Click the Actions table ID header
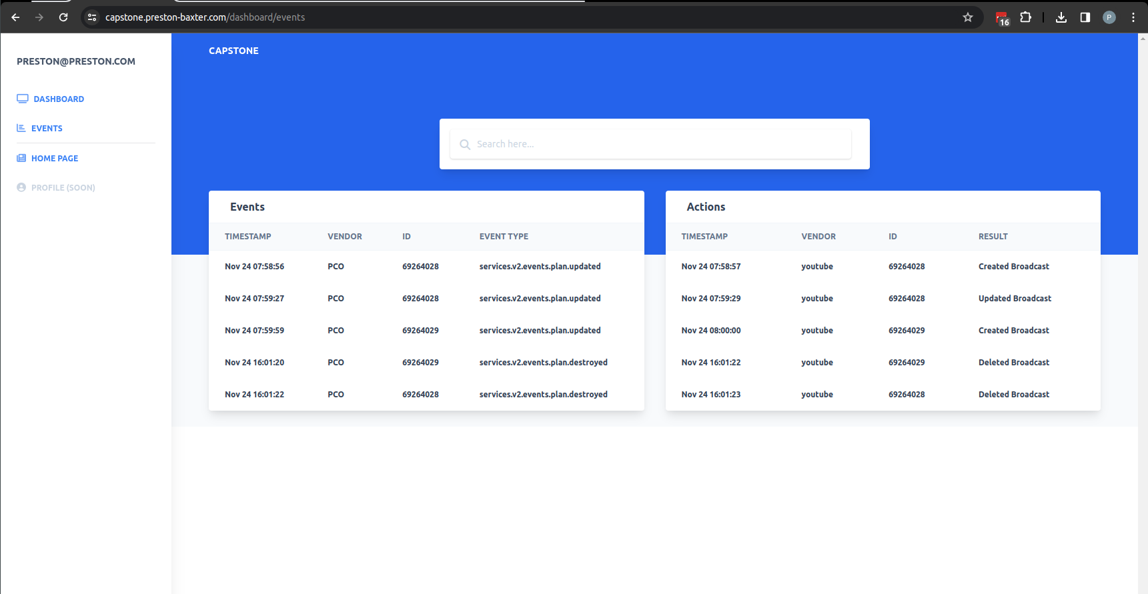1148x594 pixels. click(893, 237)
